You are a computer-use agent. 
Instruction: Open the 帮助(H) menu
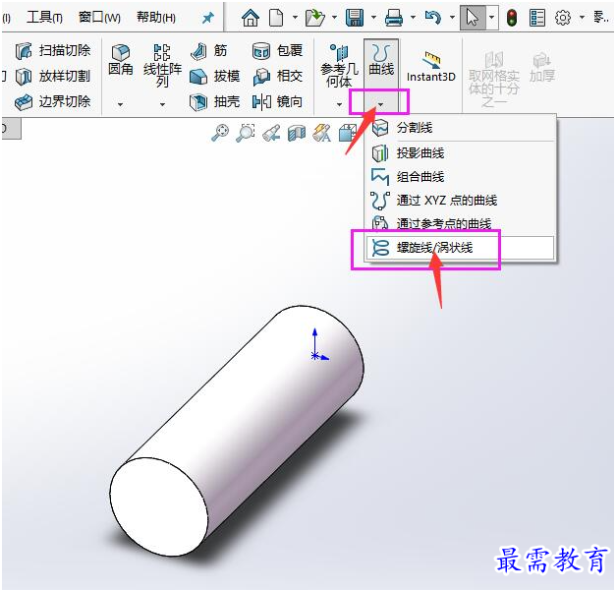156,18
